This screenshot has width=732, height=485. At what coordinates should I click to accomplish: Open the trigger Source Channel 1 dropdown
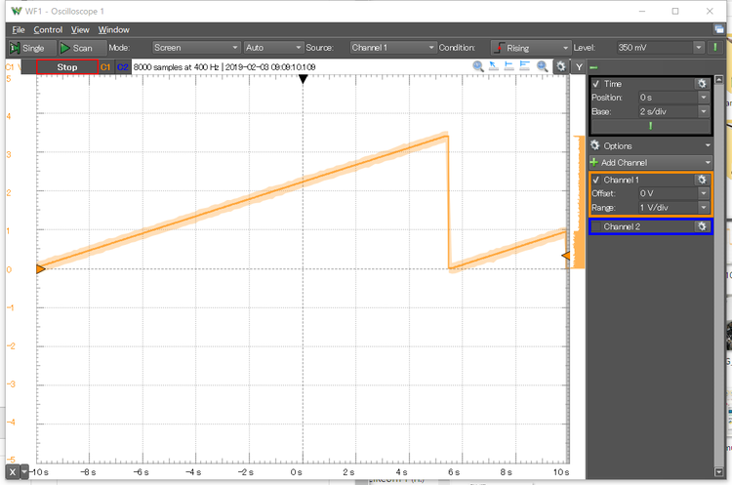click(x=391, y=47)
